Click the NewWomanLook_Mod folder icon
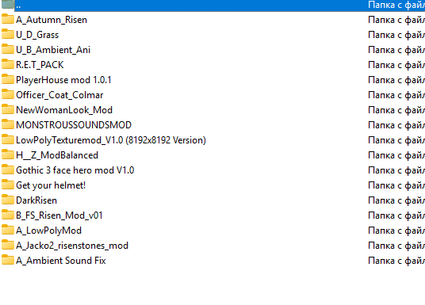425x305 pixels. pyautogui.click(x=8, y=109)
